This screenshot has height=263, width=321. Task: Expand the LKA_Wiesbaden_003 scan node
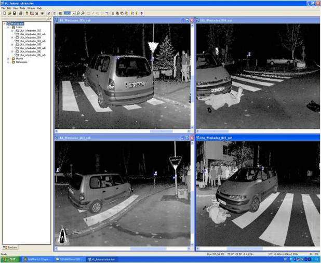[12, 31]
